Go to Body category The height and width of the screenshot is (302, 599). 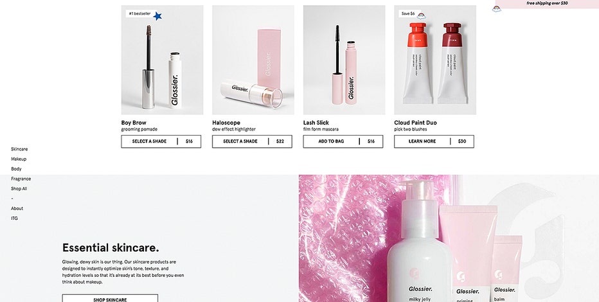tap(16, 169)
